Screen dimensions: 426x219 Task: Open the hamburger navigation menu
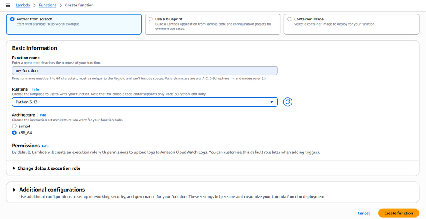click(8, 5)
